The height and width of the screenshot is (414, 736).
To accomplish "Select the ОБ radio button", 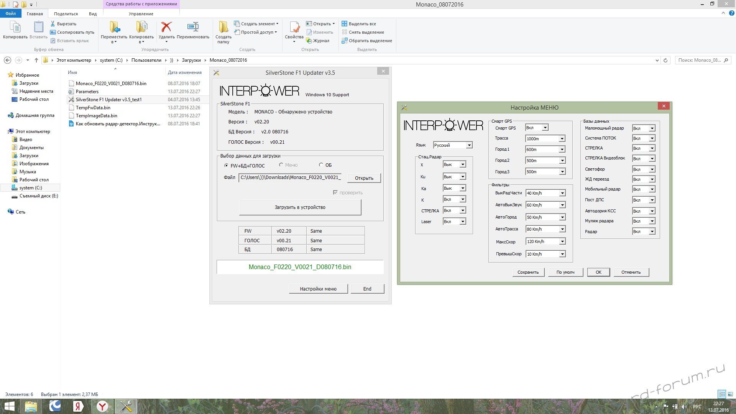I will pos(321,165).
